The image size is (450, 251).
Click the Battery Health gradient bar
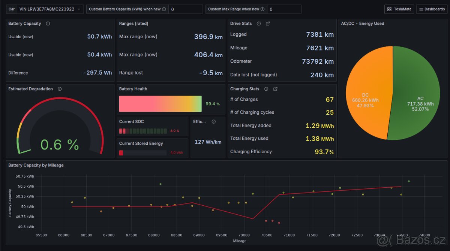(x=160, y=104)
